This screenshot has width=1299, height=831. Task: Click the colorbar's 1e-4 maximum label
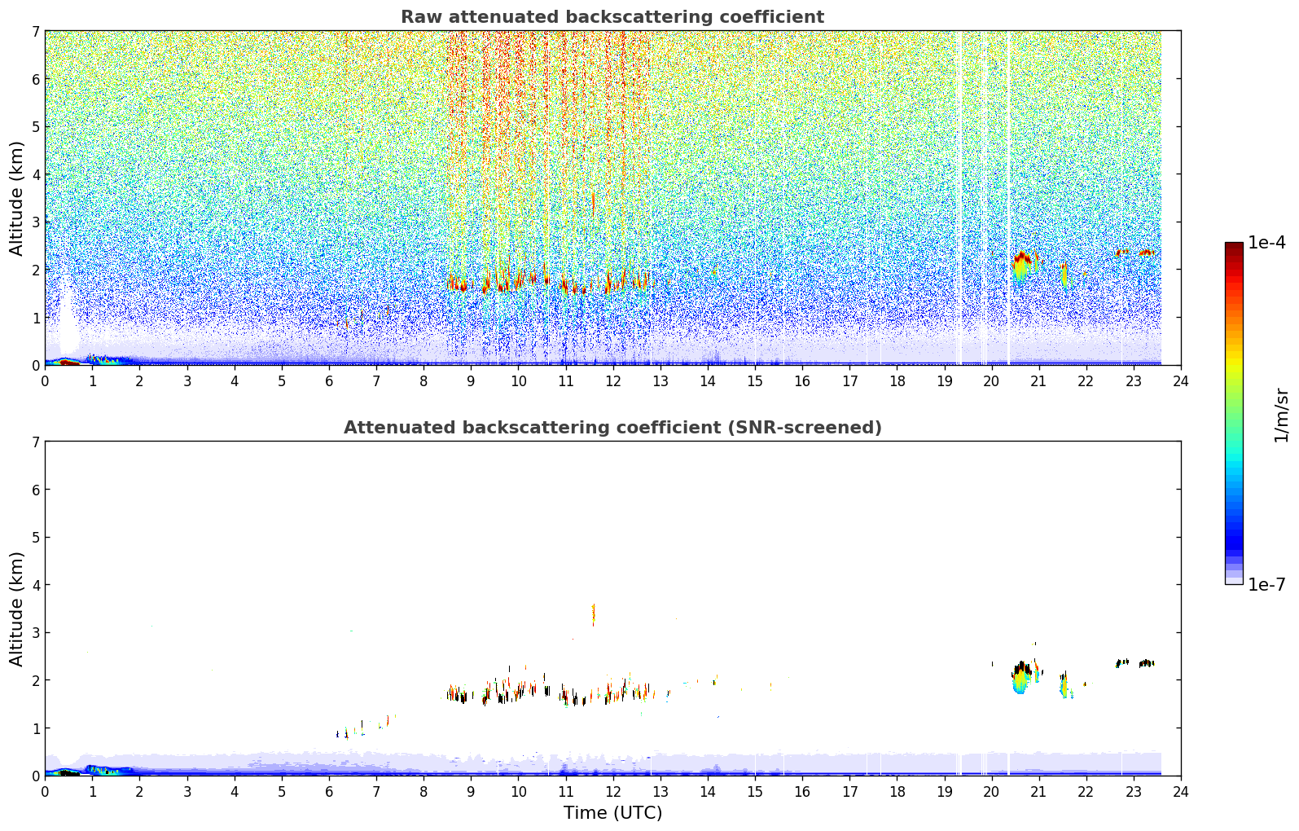[x=1266, y=243]
